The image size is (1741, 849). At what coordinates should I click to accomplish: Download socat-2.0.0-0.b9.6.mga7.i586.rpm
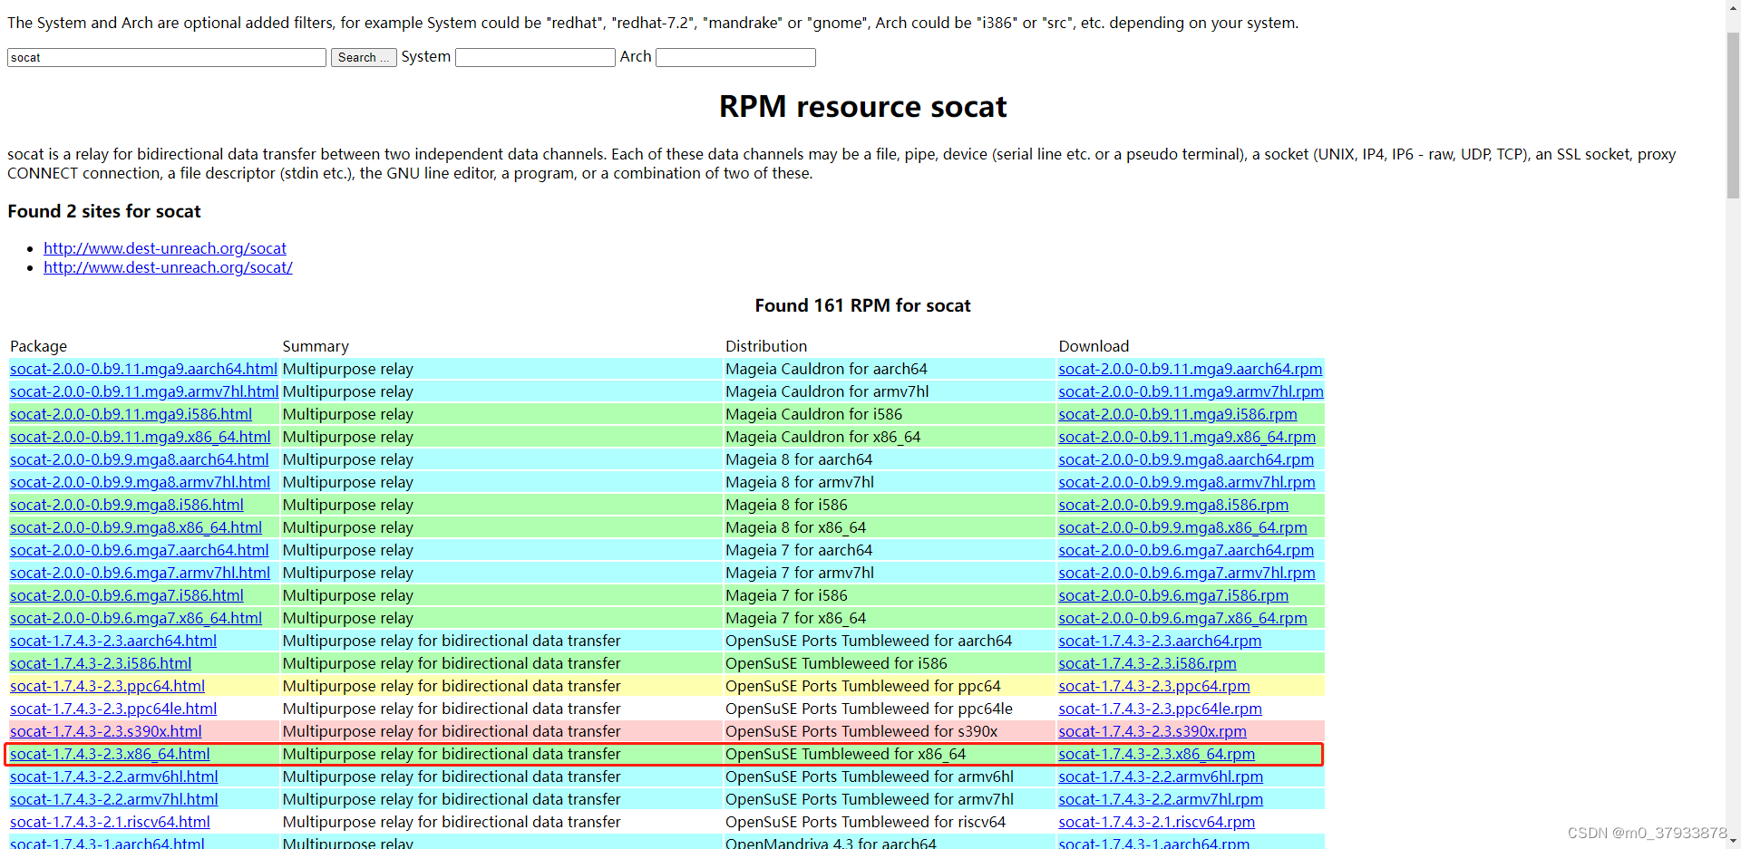(x=1173, y=595)
